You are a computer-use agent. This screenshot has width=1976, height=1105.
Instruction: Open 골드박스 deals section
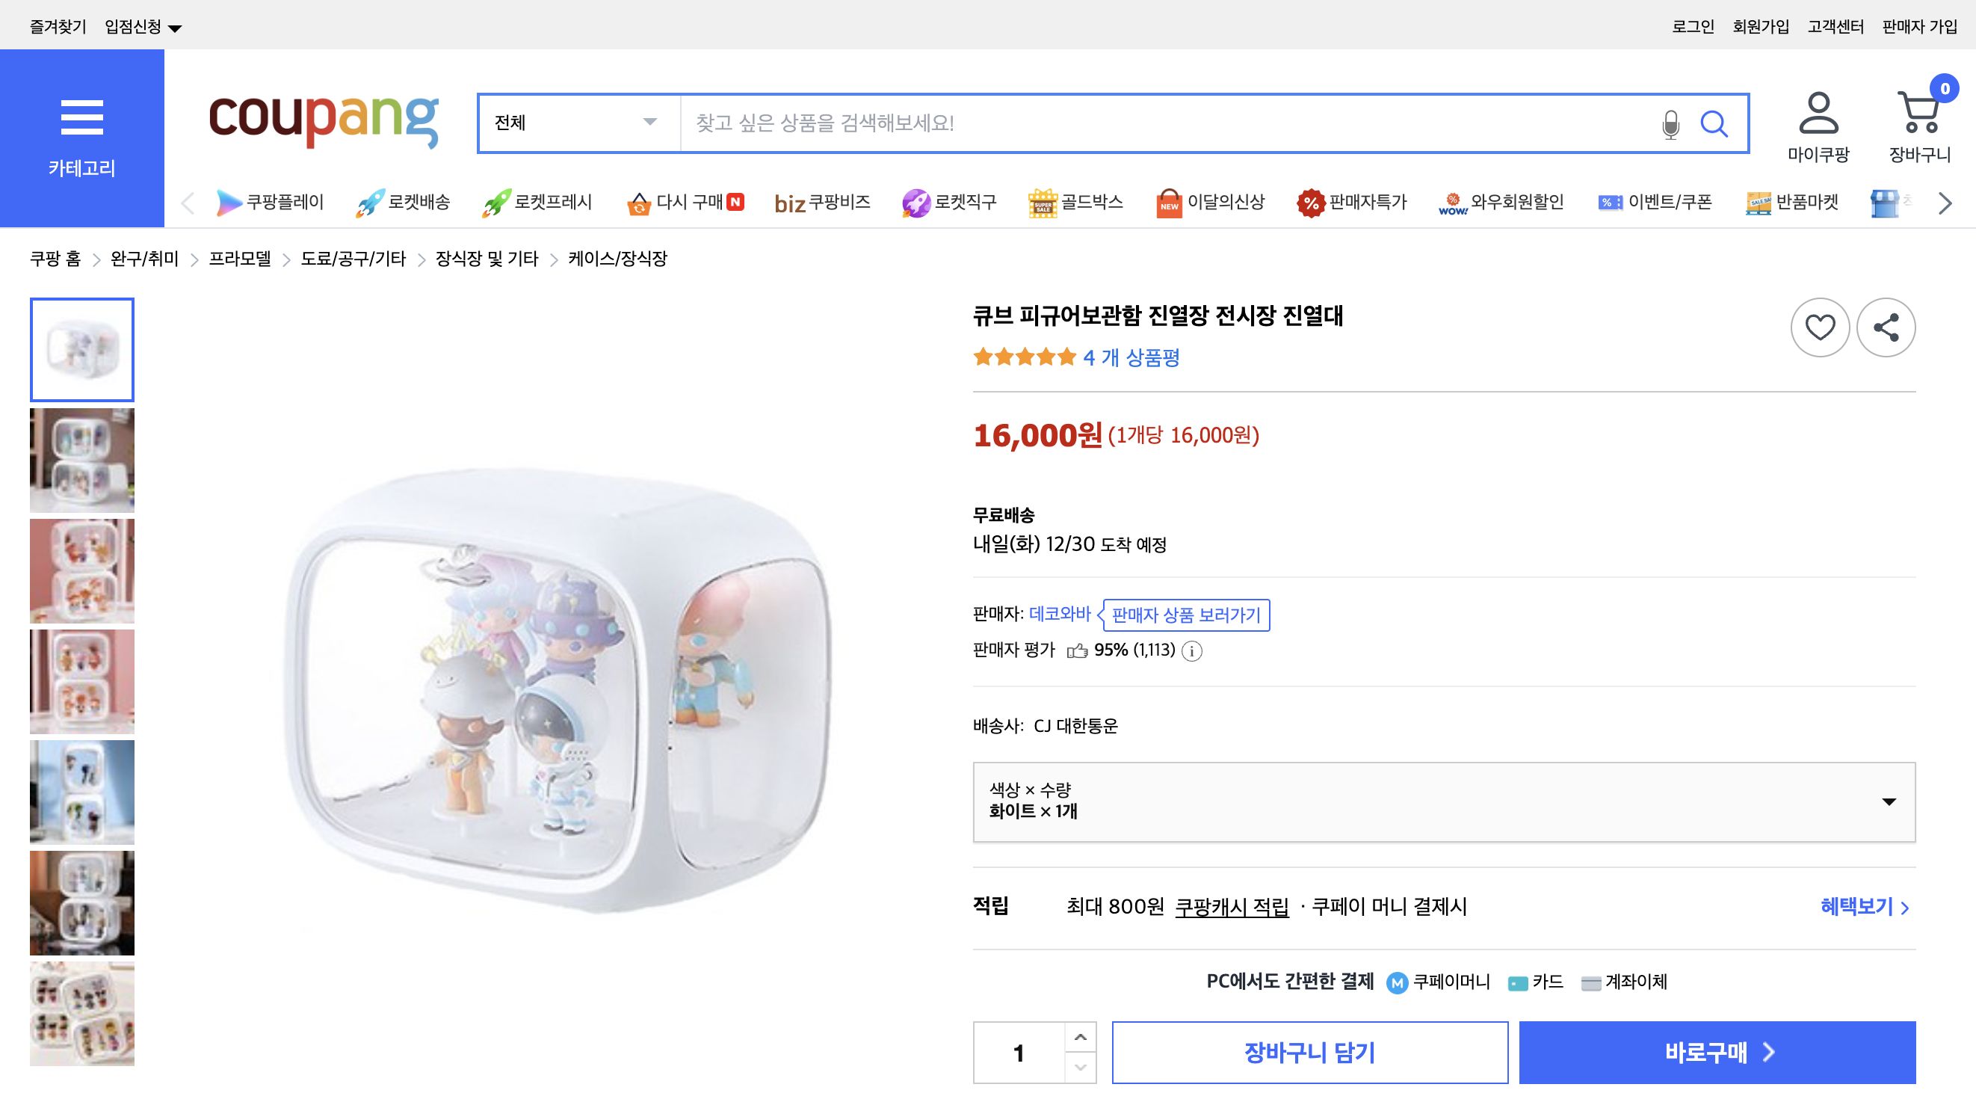pyautogui.click(x=1075, y=202)
